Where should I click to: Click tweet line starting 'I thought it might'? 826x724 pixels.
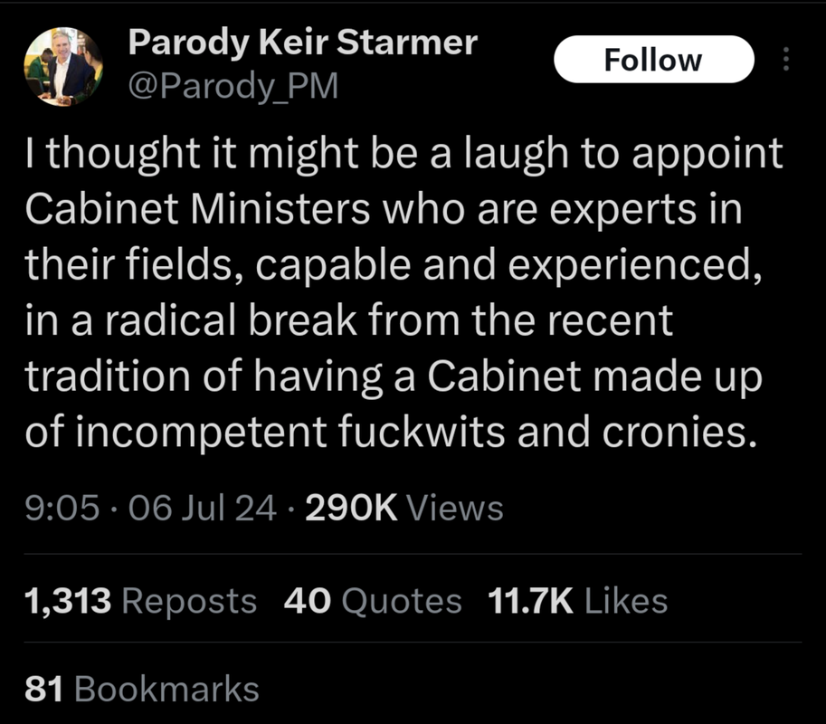(x=404, y=156)
